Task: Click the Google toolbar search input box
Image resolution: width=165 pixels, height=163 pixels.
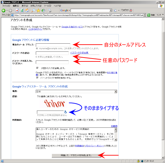Action: pos(90,10)
